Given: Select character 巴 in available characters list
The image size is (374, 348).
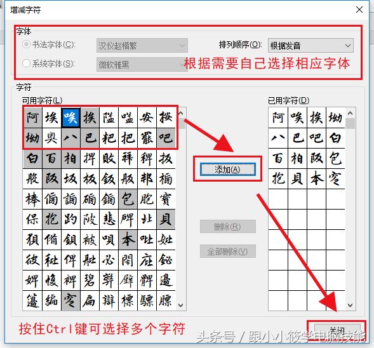Looking at the screenshot, I should (x=90, y=138).
